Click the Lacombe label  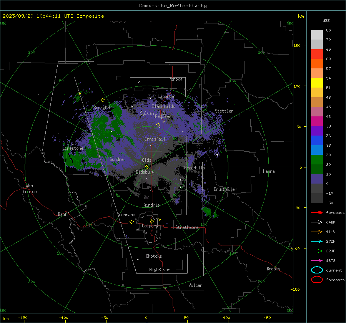[166, 96]
